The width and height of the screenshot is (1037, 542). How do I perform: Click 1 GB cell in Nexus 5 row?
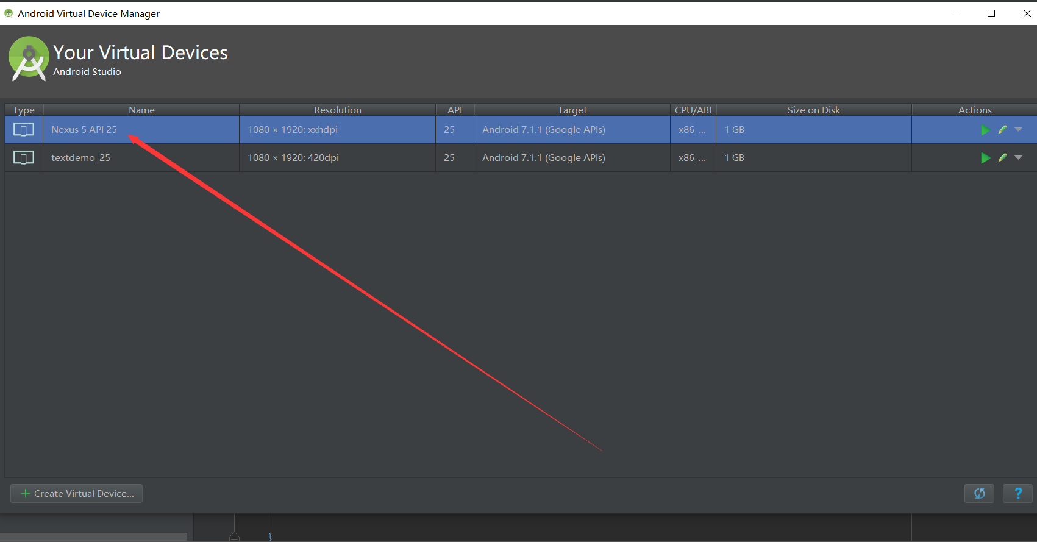coord(814,130)
